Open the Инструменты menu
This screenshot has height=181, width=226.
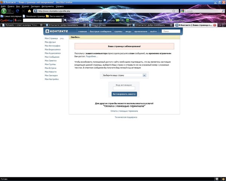click(x=48, y=6)
